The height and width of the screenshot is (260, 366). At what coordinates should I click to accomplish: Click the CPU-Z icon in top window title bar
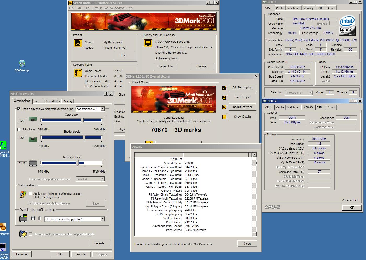(x=265, y=2)
